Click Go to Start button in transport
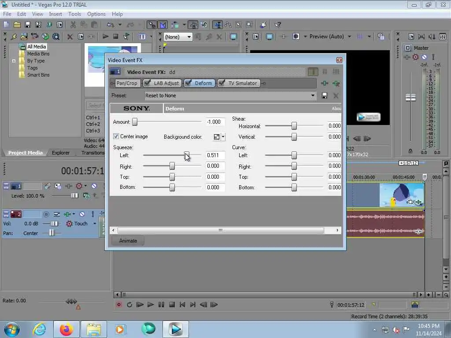The height and width of the screenshot is (338, 451). coord(182,305)
